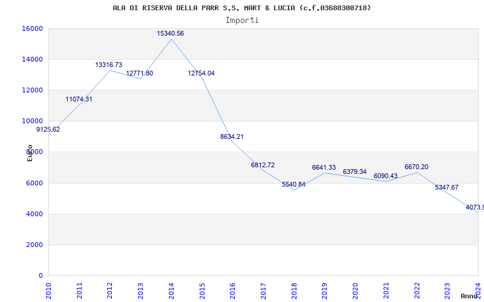Click the y-axis tick 6000
The height and width of the screenshot is (302, 484).
point(34,184)
